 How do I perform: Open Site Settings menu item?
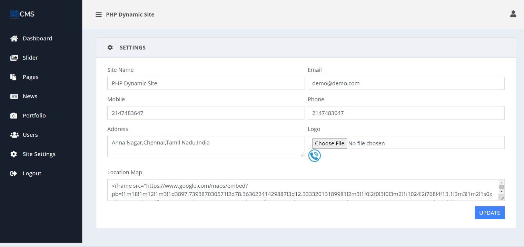[x=39, y=154]
